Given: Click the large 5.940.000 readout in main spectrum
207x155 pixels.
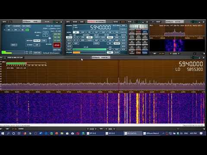Looking at the screenshot, I should point(191,64).
